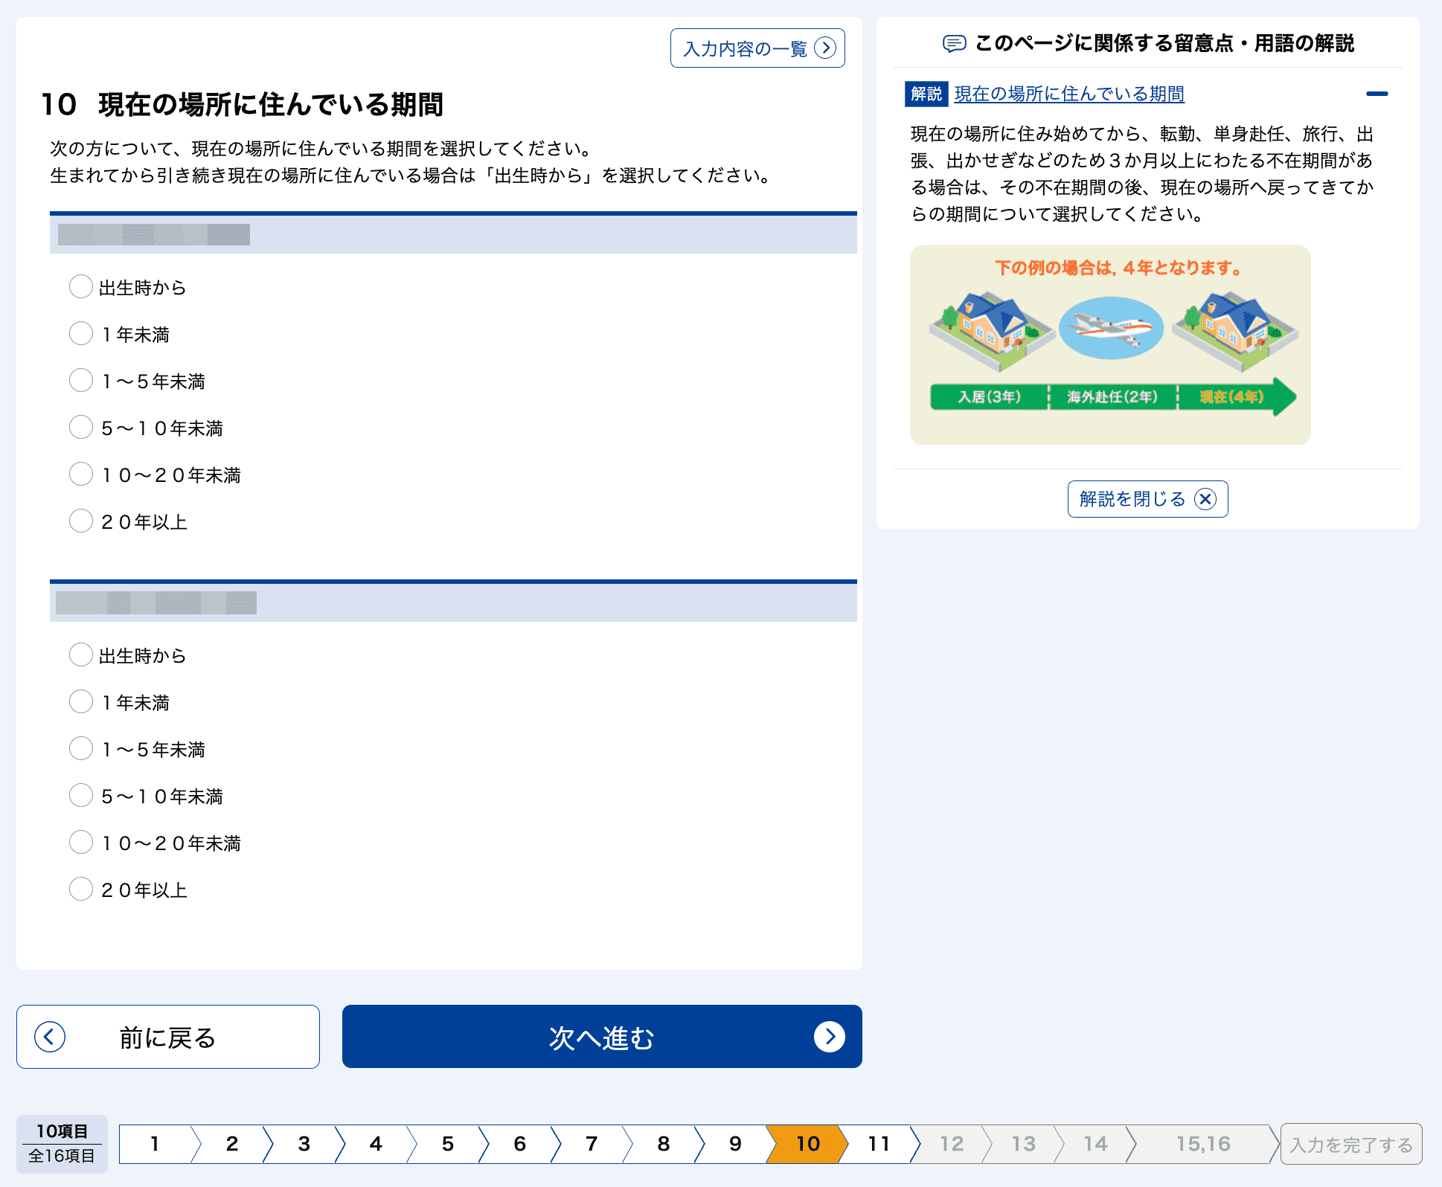1442x1187 pixels.
Task: Click the chevron icon inside 入力内容の一覧 button
Action: pos(824,48)
